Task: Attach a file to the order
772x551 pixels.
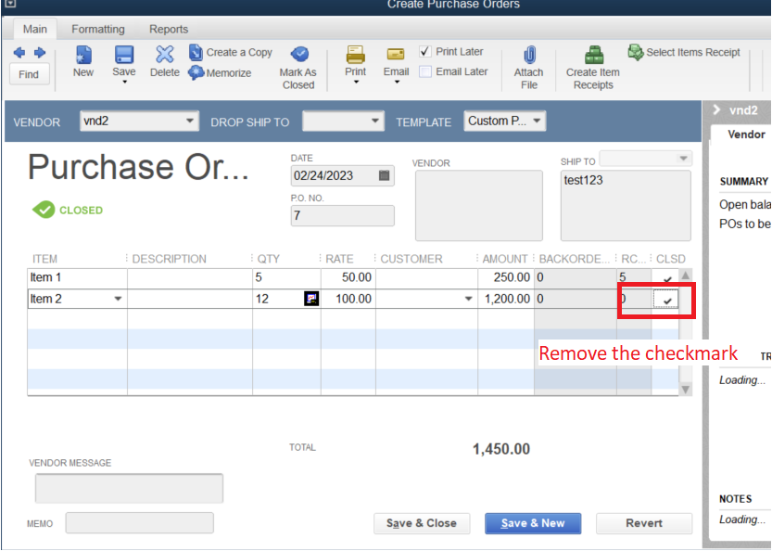Action: point(528,61)
